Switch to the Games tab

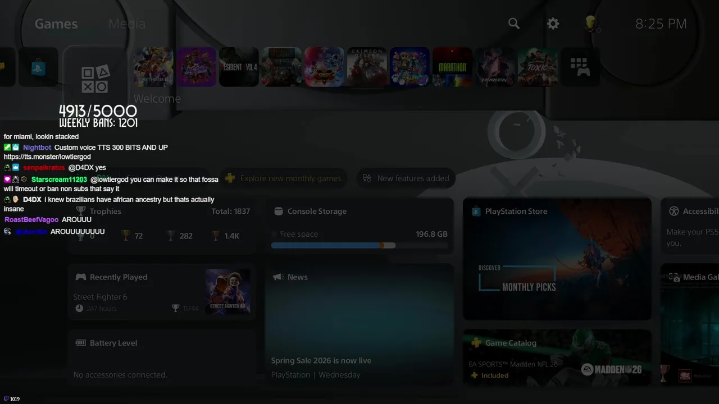[56, 24]
